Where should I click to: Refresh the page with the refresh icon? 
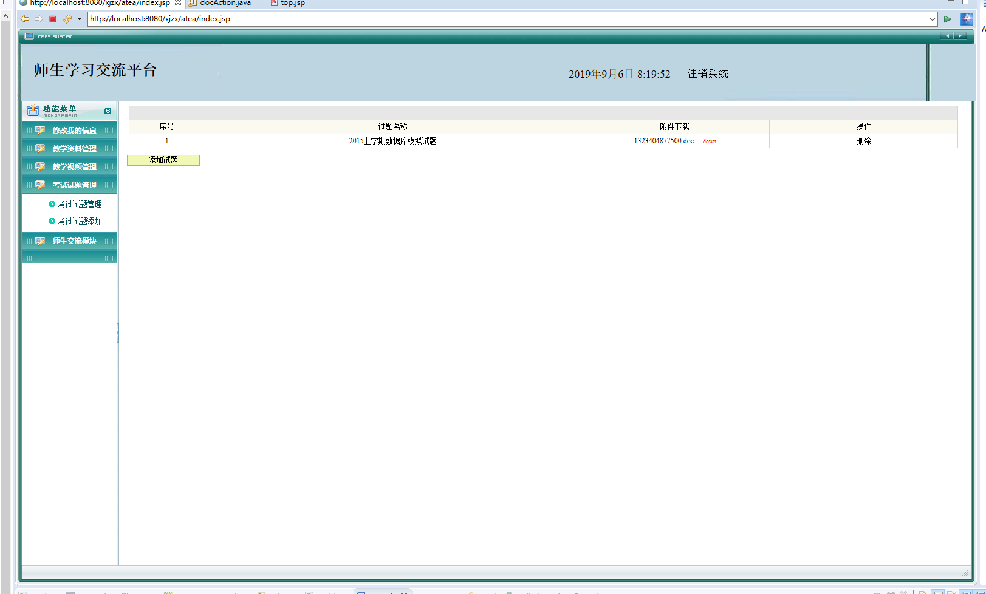(67, 19)
